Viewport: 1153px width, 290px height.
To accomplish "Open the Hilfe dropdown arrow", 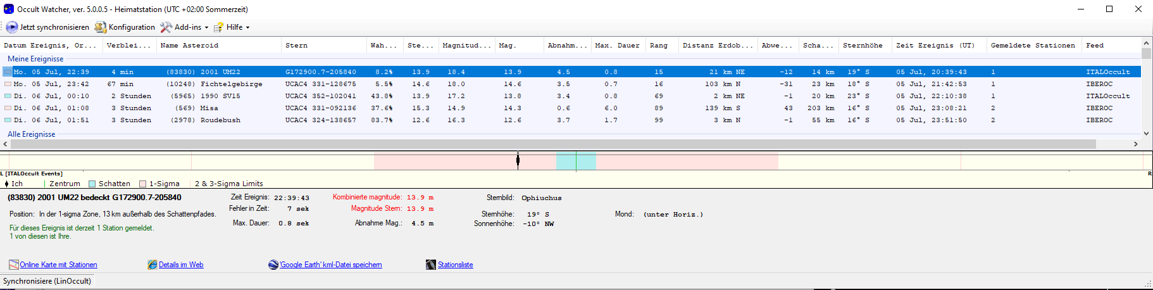I will tap(247, 28).
